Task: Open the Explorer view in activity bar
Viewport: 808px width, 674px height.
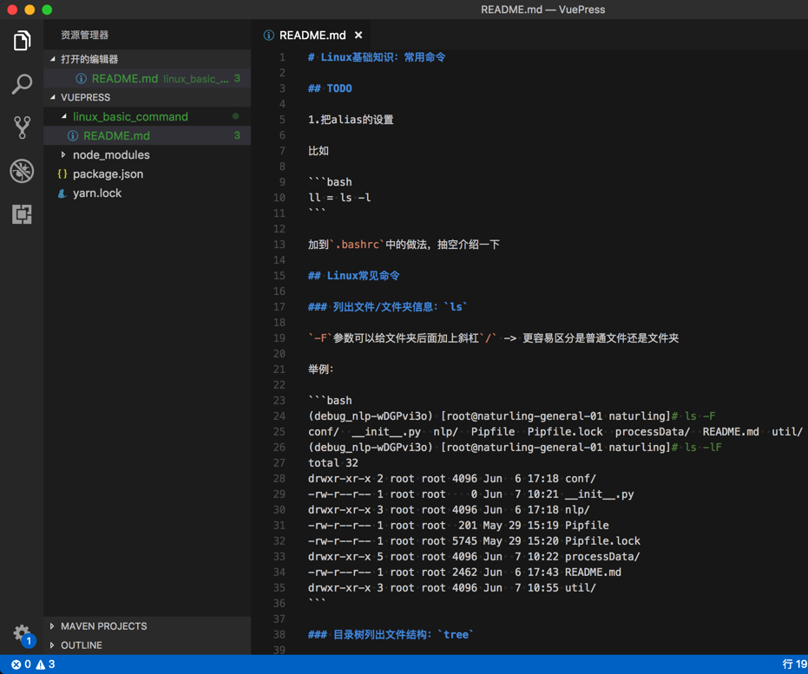Action: click(x=22, y=41)
